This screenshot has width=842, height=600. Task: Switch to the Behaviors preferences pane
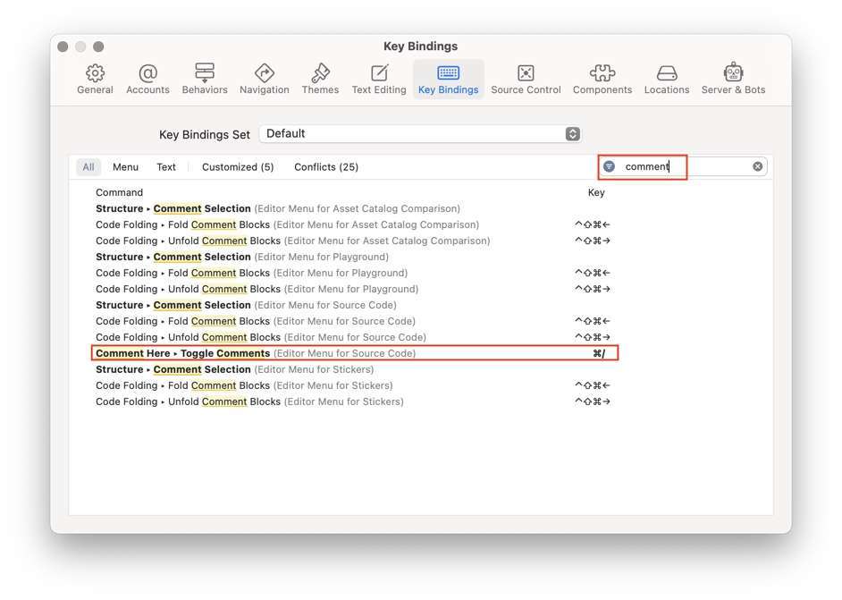pos(205,79)
